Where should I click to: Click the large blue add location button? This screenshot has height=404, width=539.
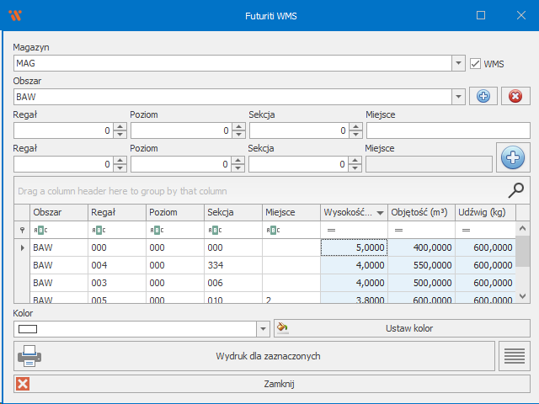(x=513, y=157)
